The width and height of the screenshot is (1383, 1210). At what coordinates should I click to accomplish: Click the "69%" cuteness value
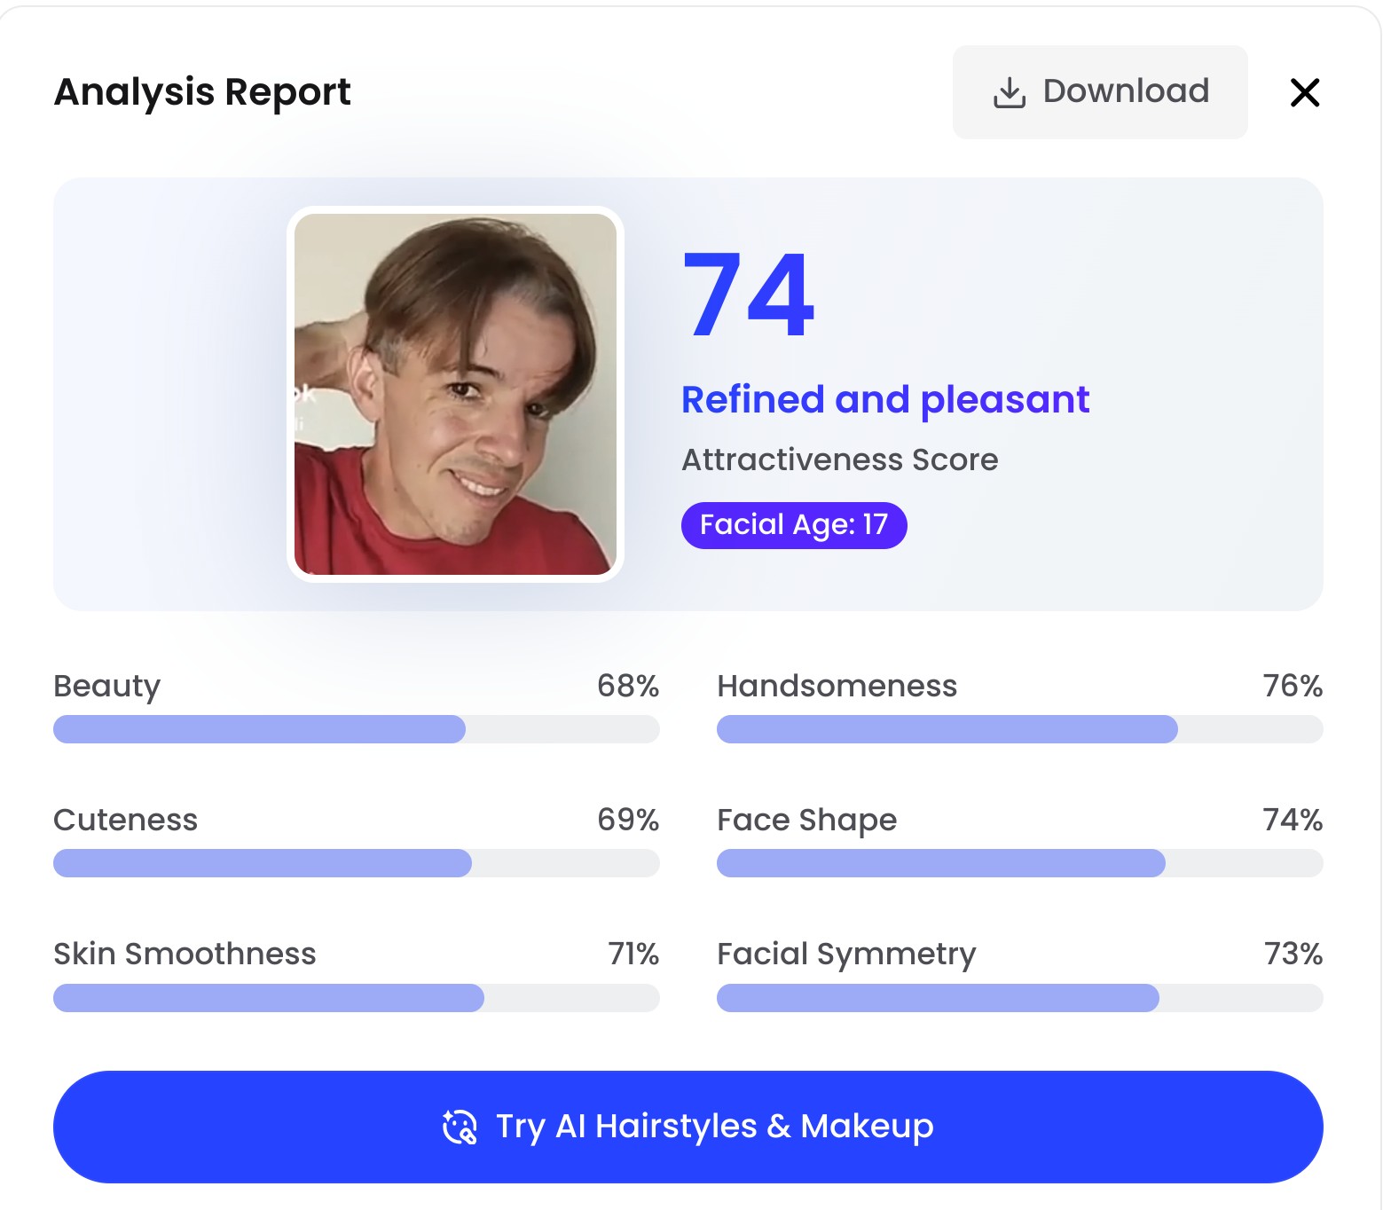[628, 820]
